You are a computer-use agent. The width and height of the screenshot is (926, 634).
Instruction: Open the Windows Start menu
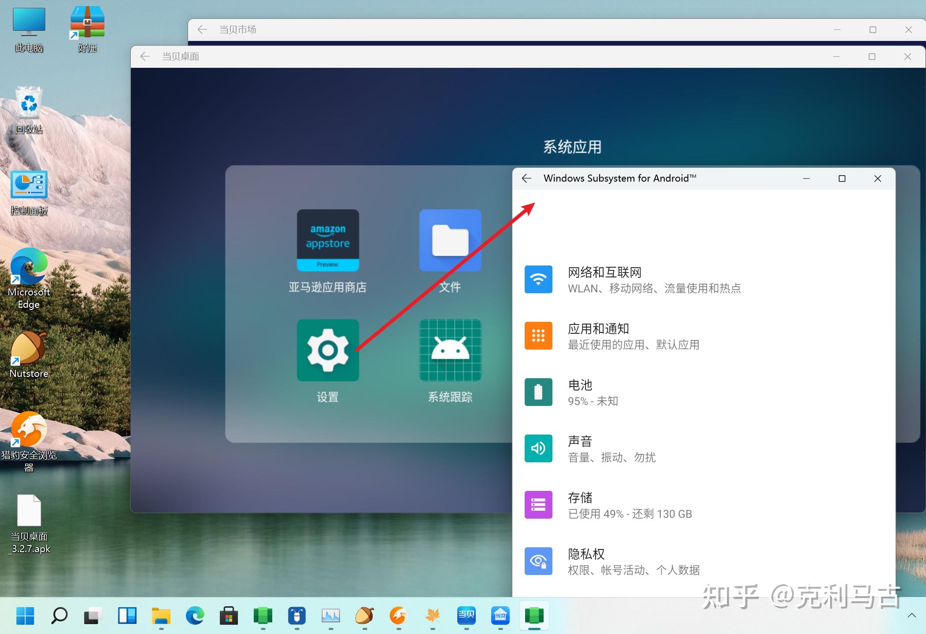pyautogui.click(x=25, y=616)
